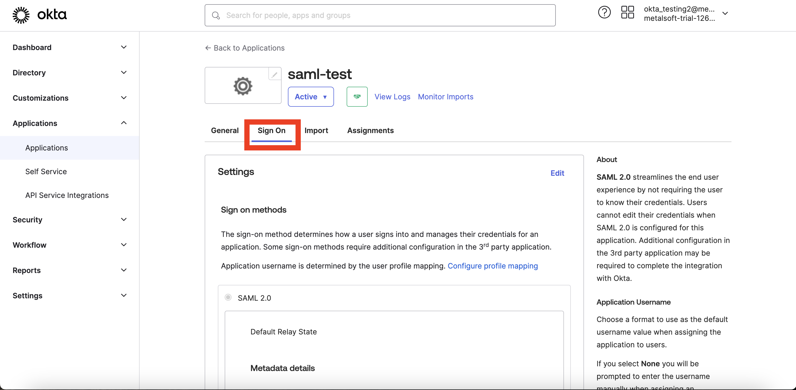Open the Active status dropdown

311,97
